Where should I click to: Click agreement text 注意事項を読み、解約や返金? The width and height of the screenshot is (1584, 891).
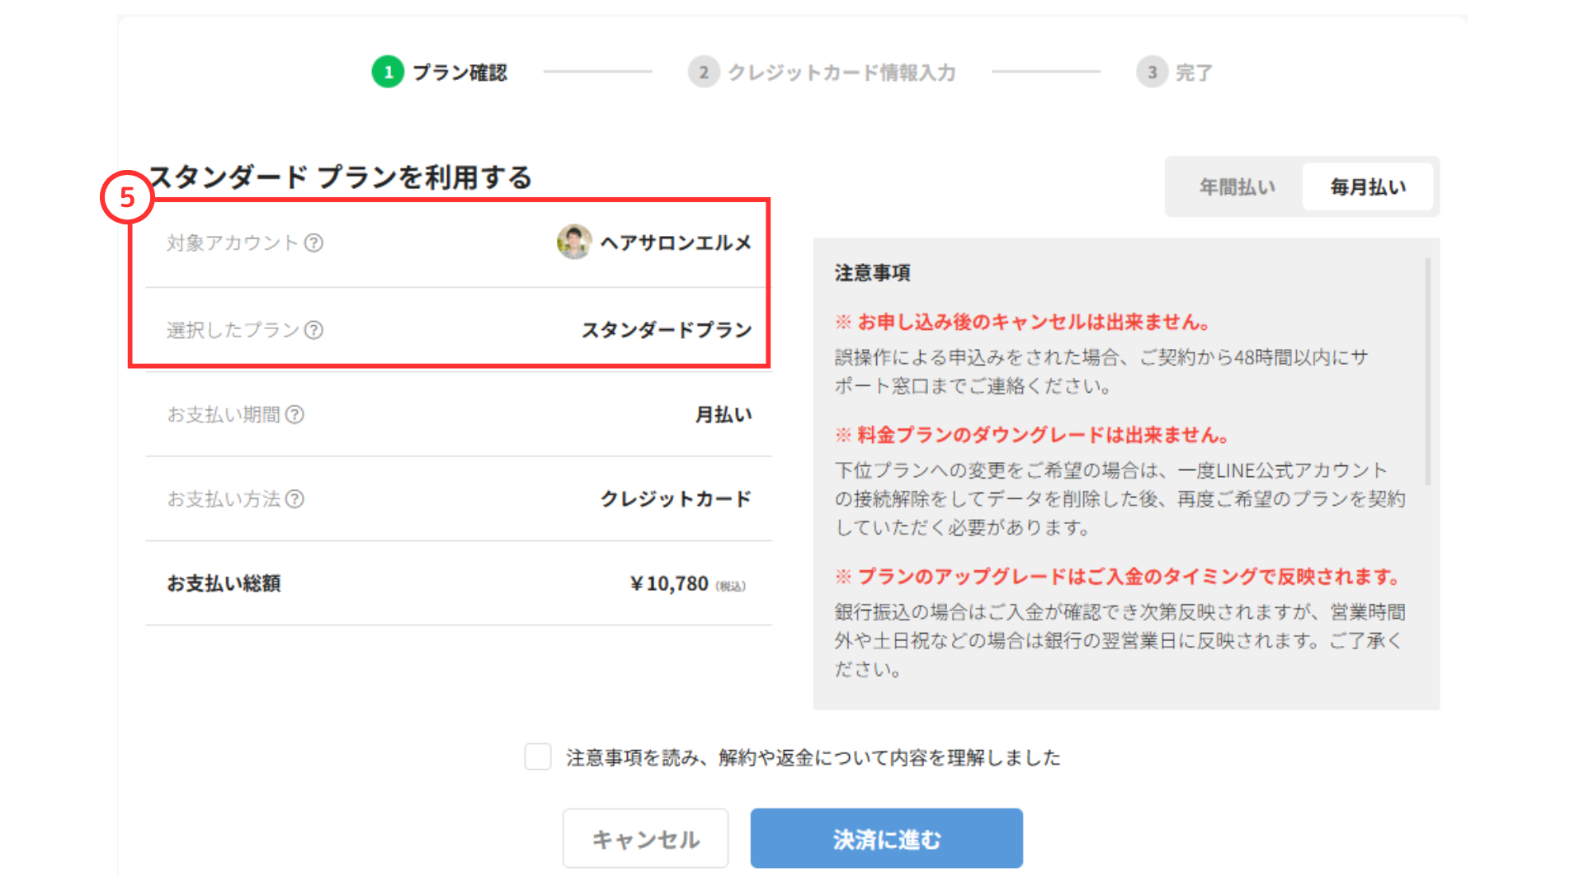click(813, 757)
